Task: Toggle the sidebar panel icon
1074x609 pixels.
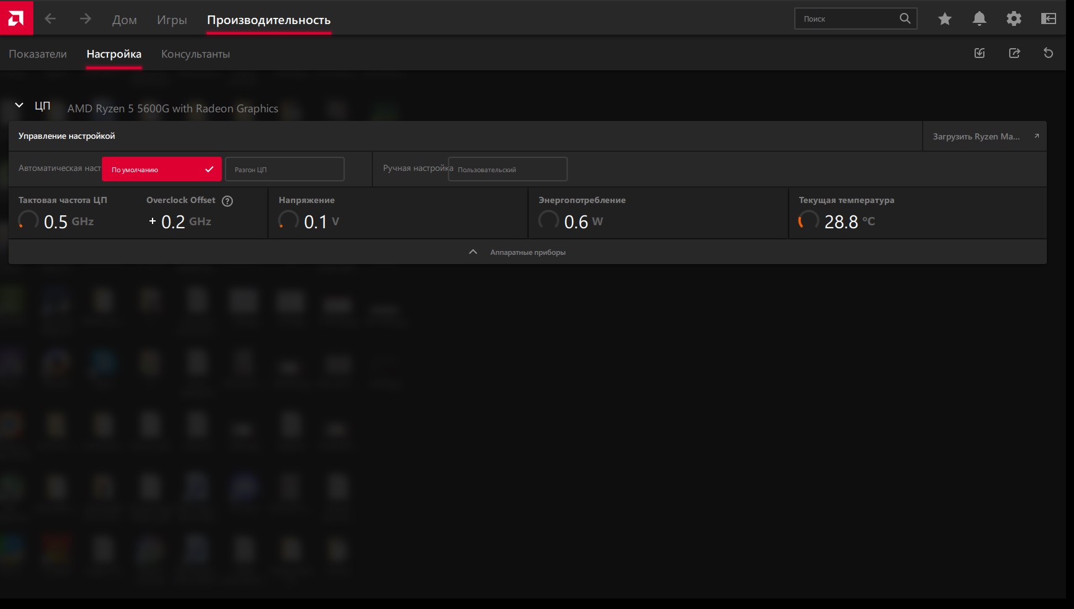Action: [x=1049, y=19]
